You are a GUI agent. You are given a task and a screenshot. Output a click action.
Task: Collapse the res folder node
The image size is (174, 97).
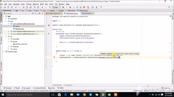point(6,36)
